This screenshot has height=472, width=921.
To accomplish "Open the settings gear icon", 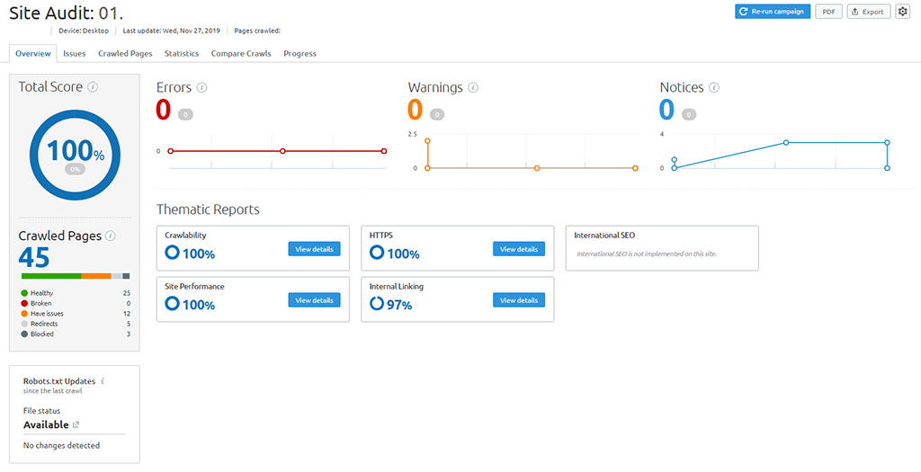I will (902, 12).
